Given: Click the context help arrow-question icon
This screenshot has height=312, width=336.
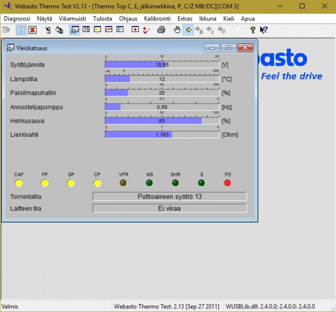Looking at the screenshot, I should pyautogui.click(x=263, y=30).
